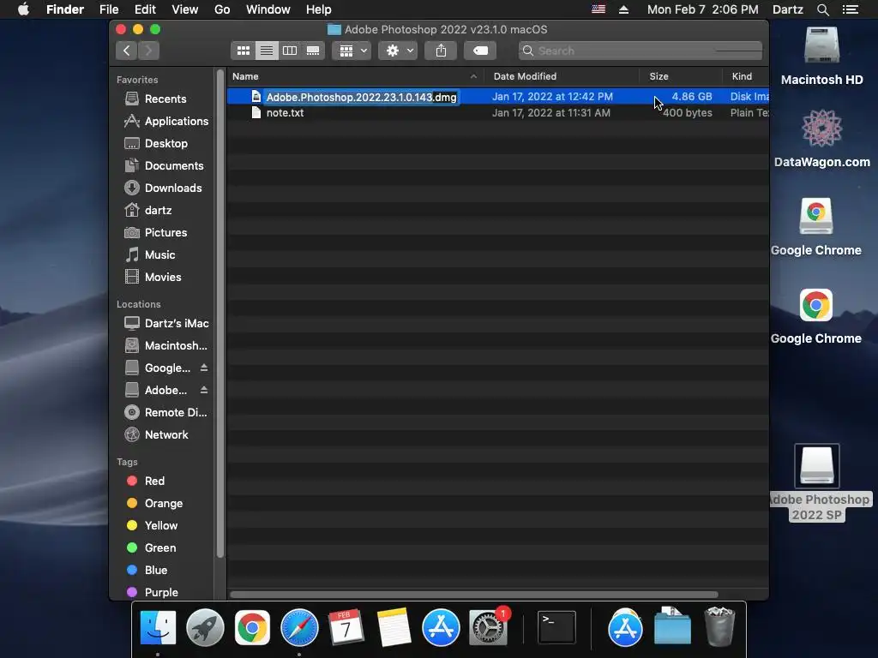Screen dimensions: 878x658
Task: Switch Finder to list view
Action: (x=267, y=51)
